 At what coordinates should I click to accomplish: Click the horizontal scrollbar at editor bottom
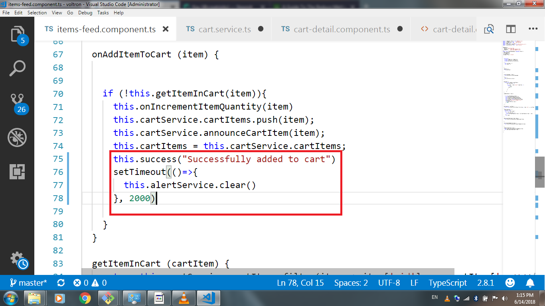tap(268, 271)
